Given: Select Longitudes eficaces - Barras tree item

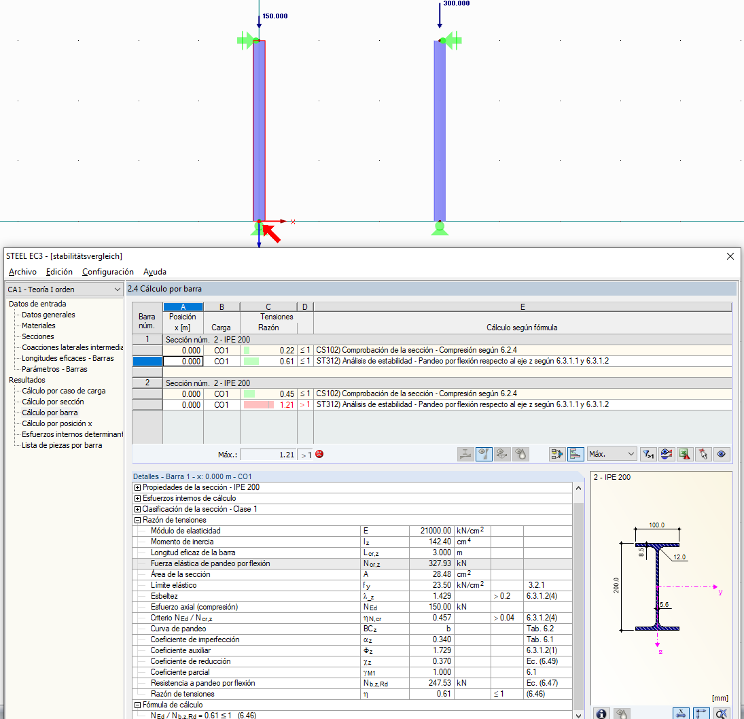Looking at the screenshot, I should point(68,358).
